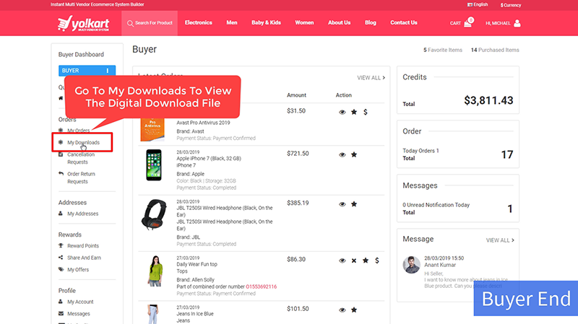Click dollar icon on Avast order
This screenshot has width=578, height=324.
pos(366,112)
